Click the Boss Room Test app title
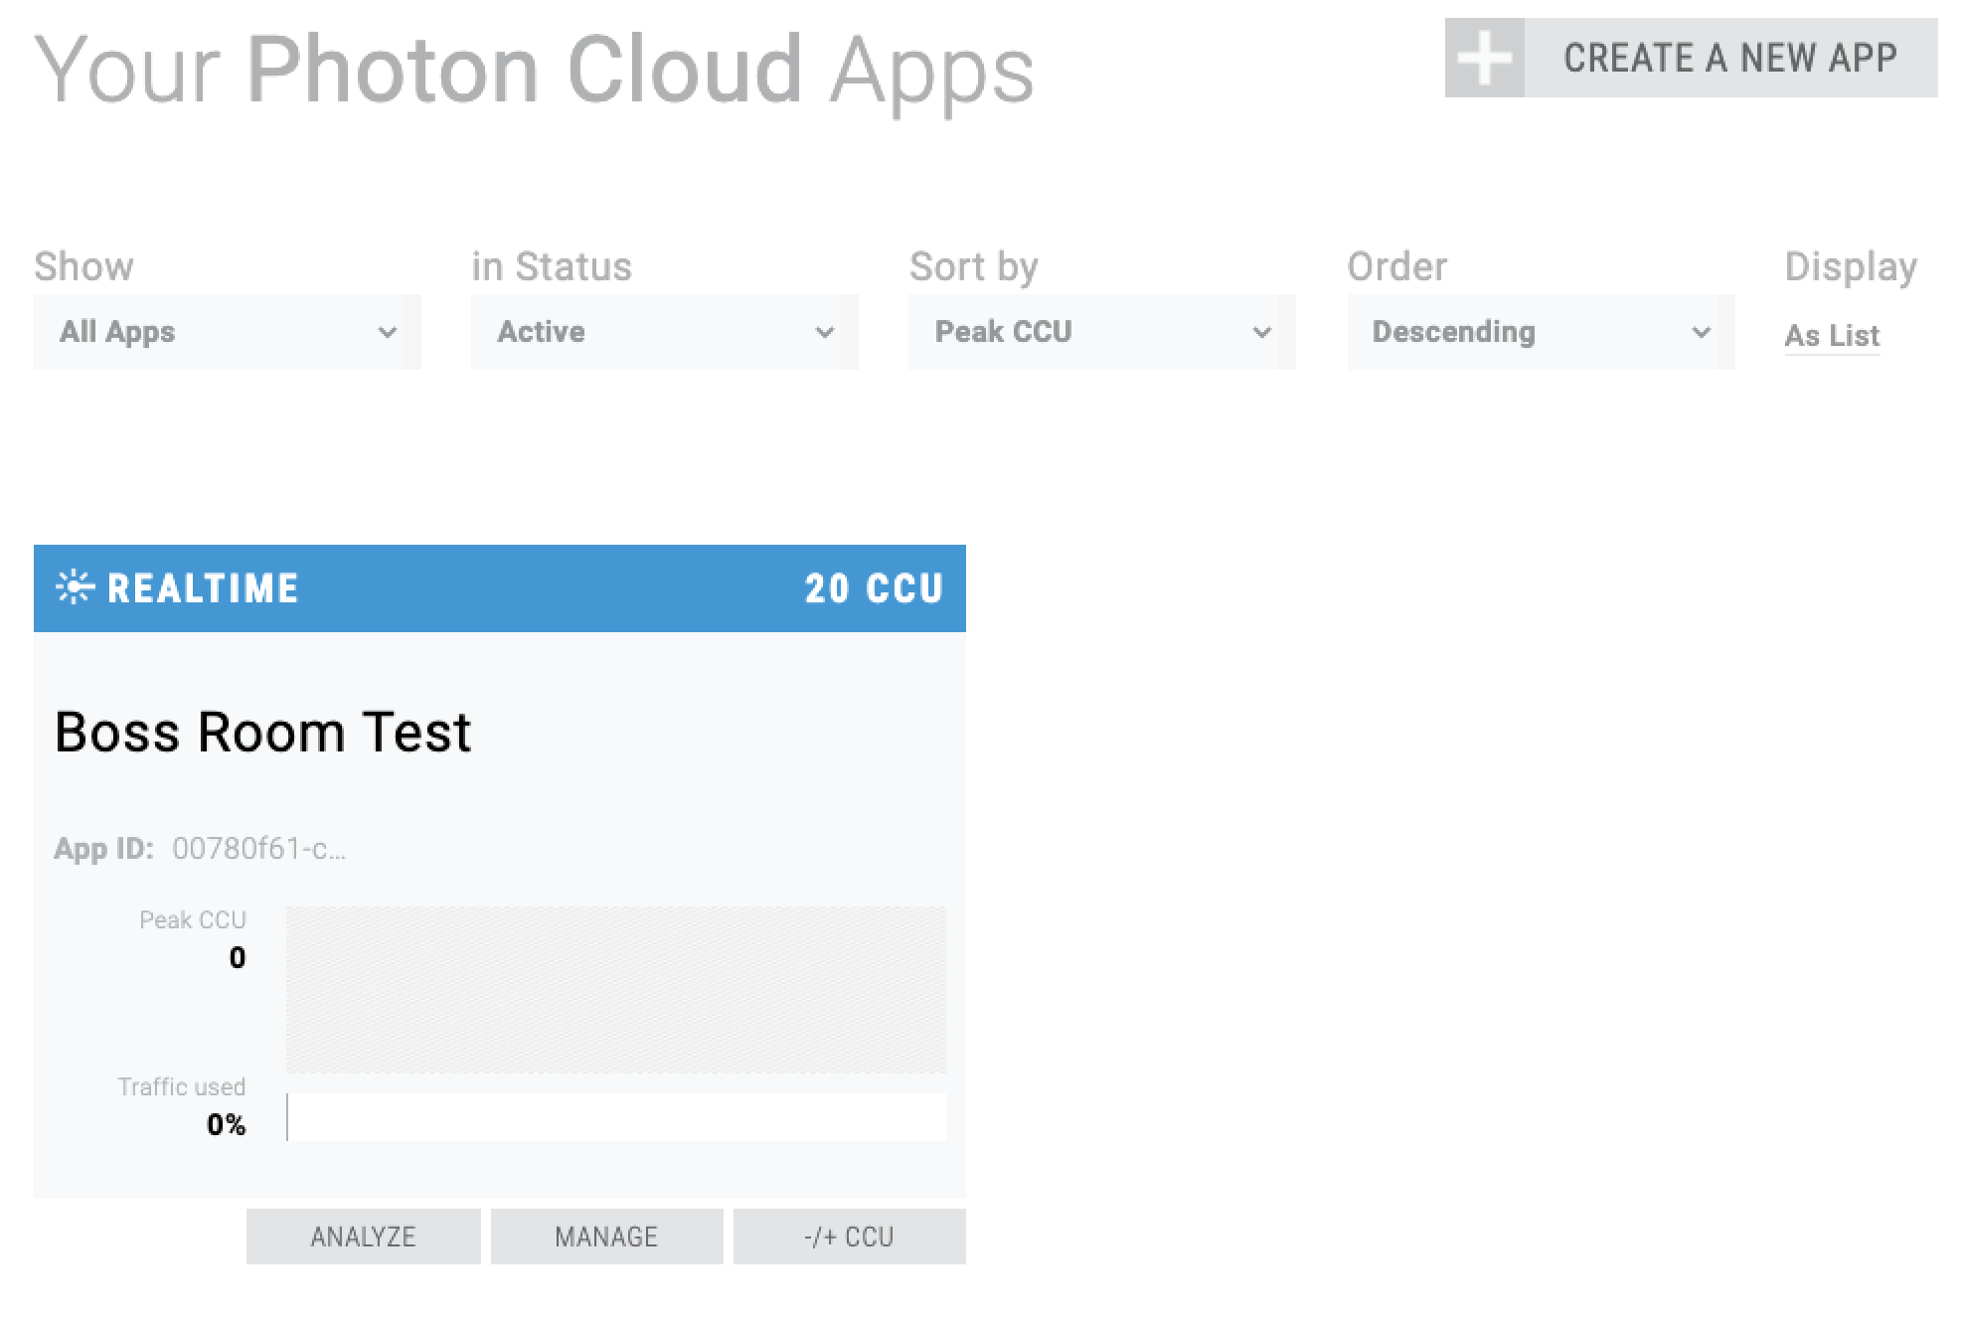 tap(262, 733)
